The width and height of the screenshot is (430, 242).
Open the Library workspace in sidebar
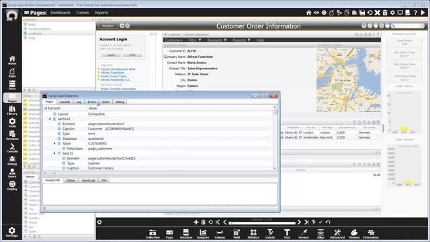pos(12,110)
